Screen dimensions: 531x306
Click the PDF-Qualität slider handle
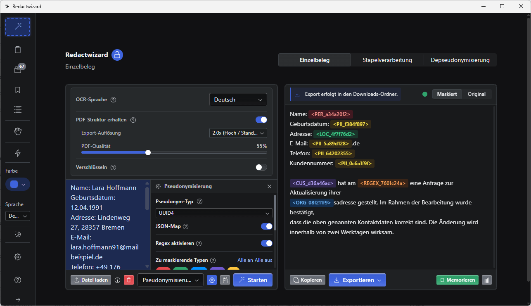pyautogui.click(x=148, y=152)
